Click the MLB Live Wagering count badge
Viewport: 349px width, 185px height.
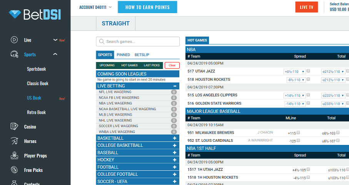174,115
